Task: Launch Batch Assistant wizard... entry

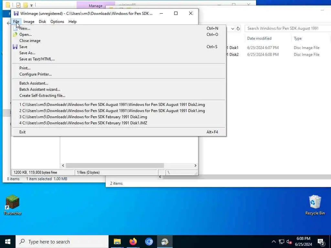Action: click(119, 89)
